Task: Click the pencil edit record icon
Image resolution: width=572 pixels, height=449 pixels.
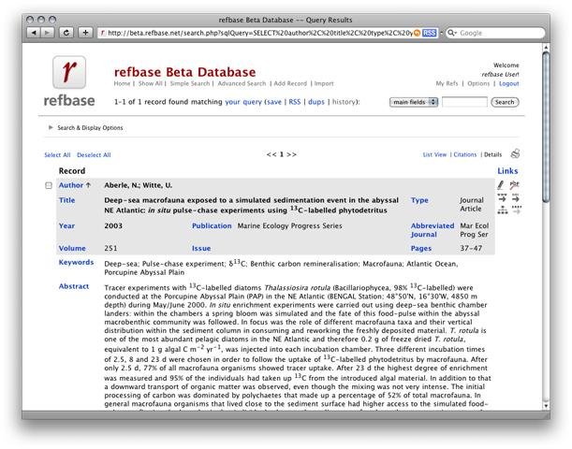Action: (501, 185)
